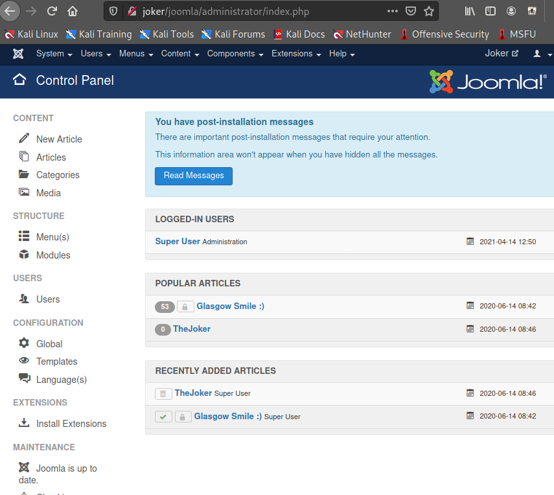Click the lock icon beside Glasgow Smile in Popular Articles
Image resolution: width=554 pixels, height=495 pixels.
pyautogui.click(x=185, y=306)
